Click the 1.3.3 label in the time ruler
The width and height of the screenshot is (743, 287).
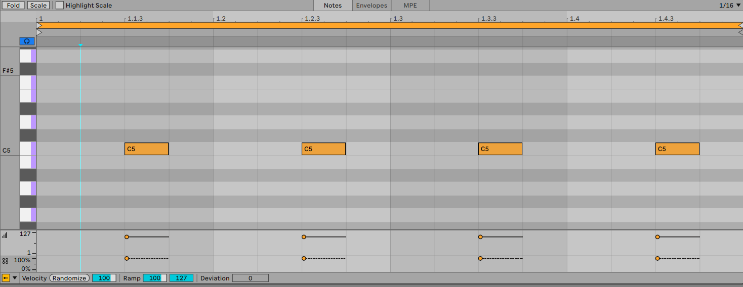pyautogui.click(x=488, y=19)
